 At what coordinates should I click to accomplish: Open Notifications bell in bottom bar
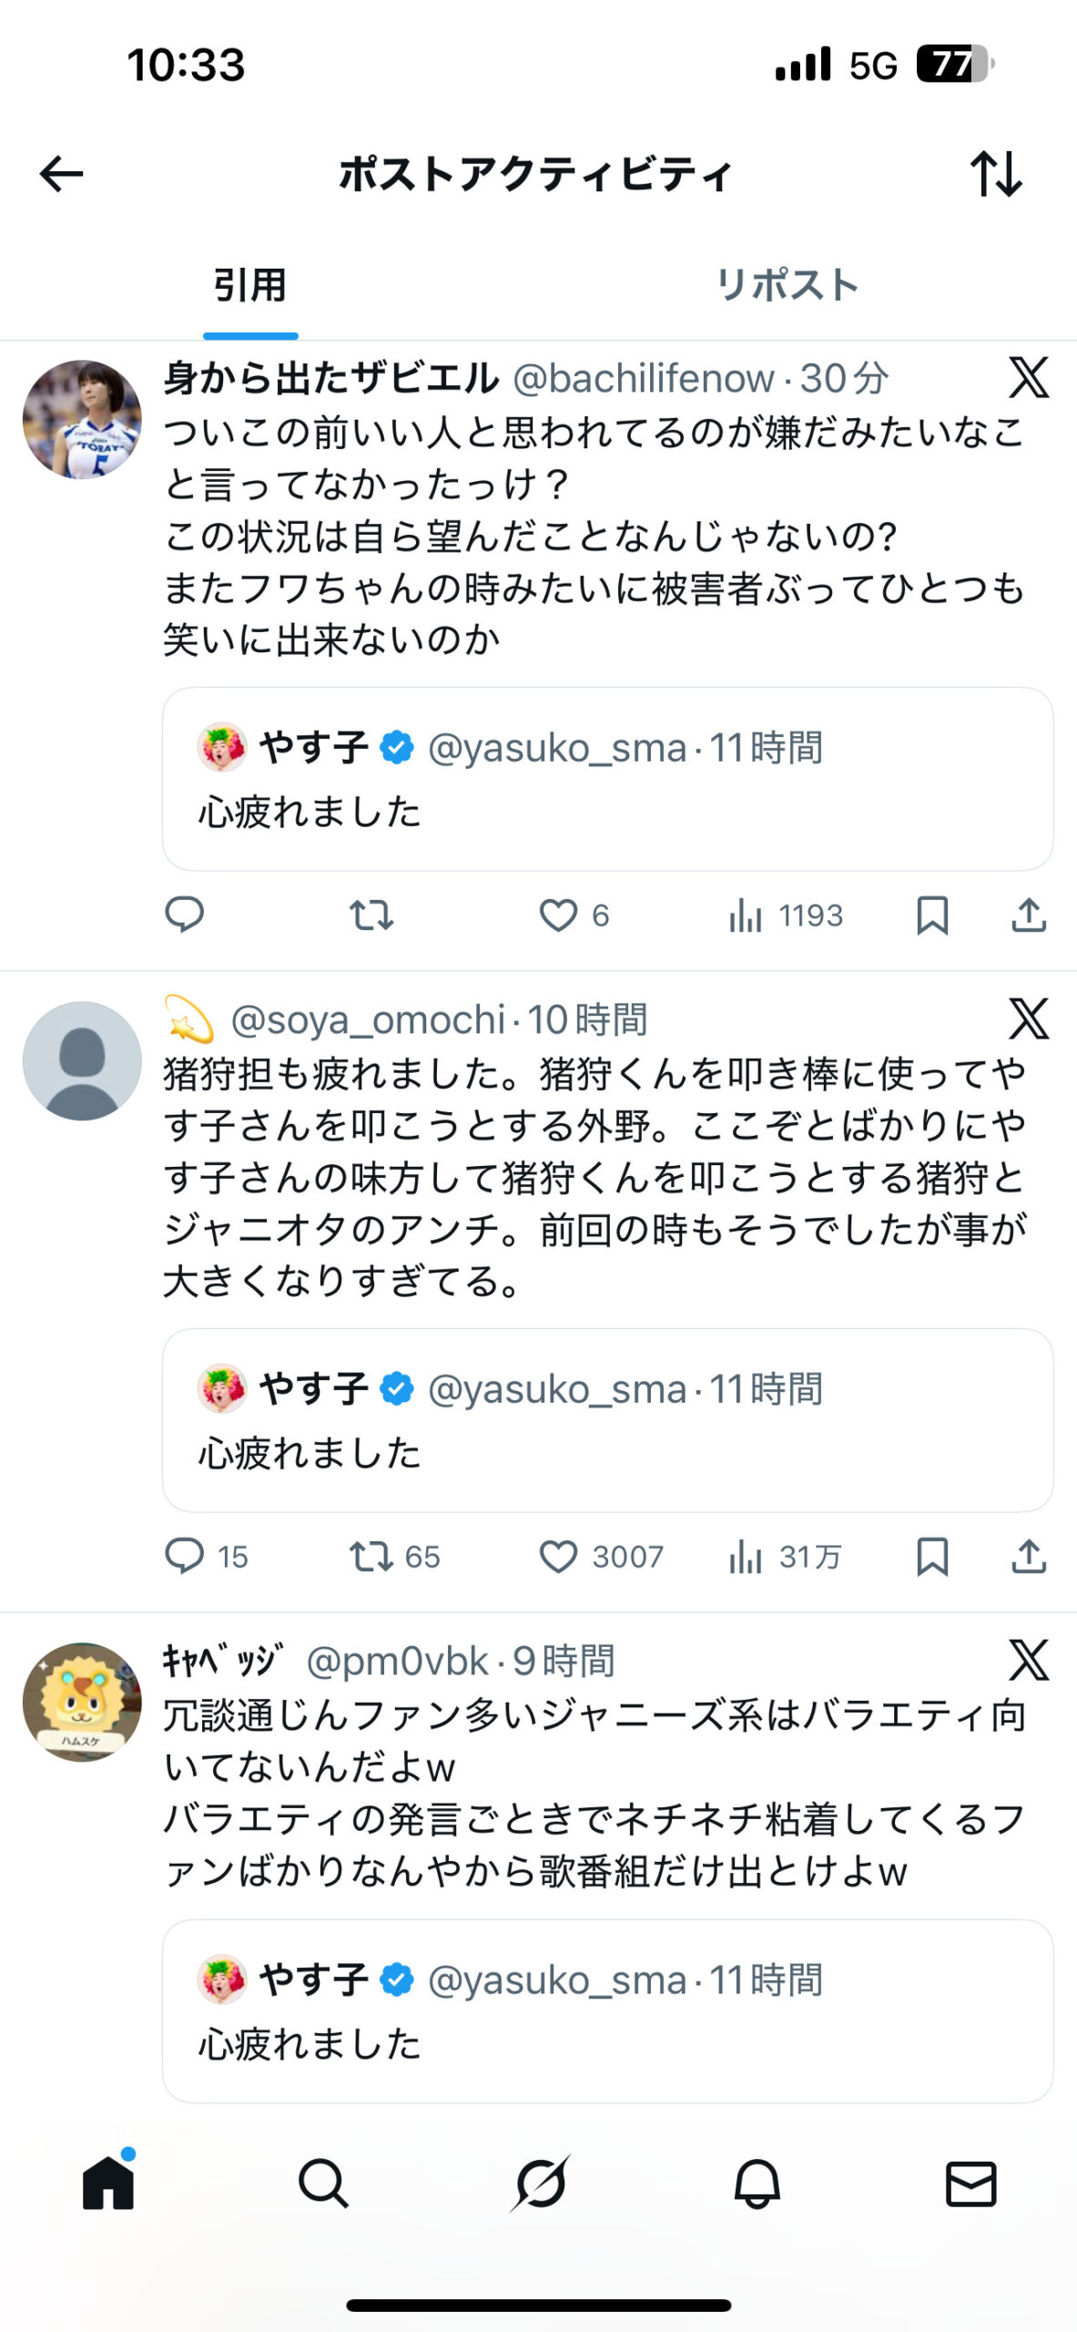757,2184
